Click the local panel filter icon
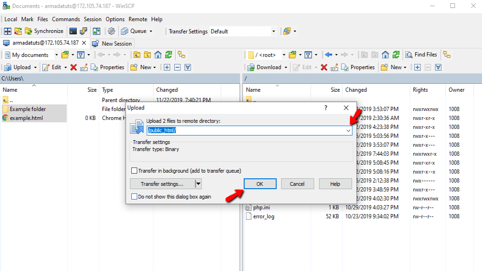Image resolution: width=482 pixels, height=271 pixels. [81, 55]
